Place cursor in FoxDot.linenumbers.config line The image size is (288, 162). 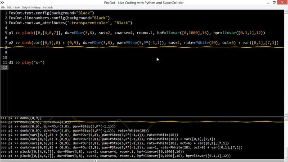[x=59, y=18]
